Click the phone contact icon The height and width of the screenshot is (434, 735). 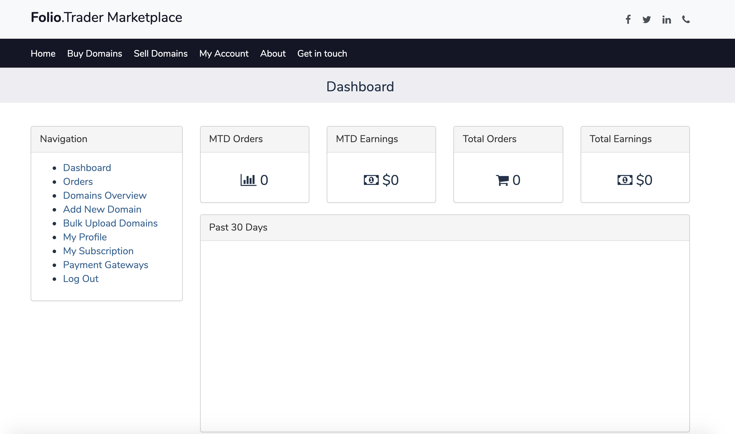coord(686,19)
